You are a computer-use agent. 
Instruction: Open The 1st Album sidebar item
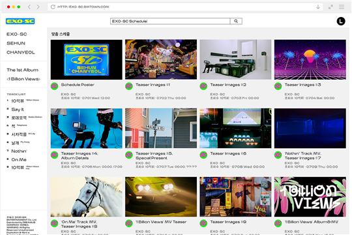(22, 70)
